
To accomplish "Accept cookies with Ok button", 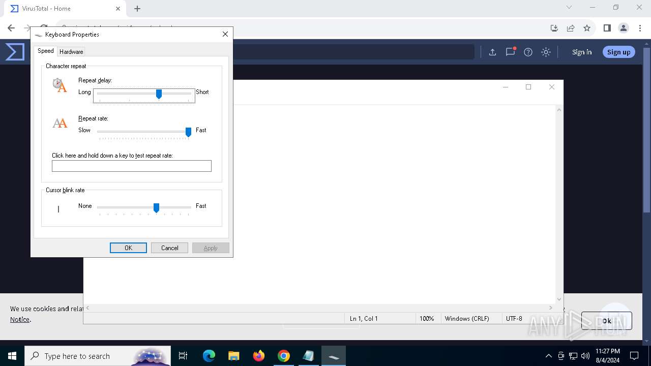I will pyautogui.click(x=606, y=321).
